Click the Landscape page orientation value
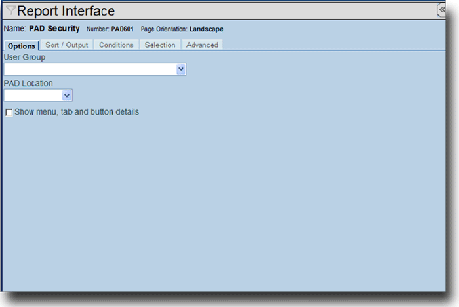This screenshot has height=307, width=459. [206, 29]
